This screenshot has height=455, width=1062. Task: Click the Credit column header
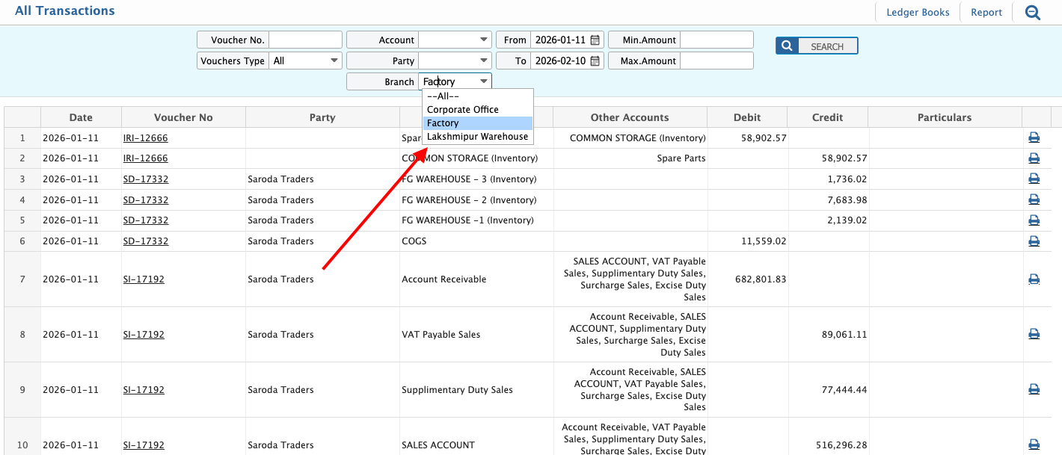click(x=828, y=117)
